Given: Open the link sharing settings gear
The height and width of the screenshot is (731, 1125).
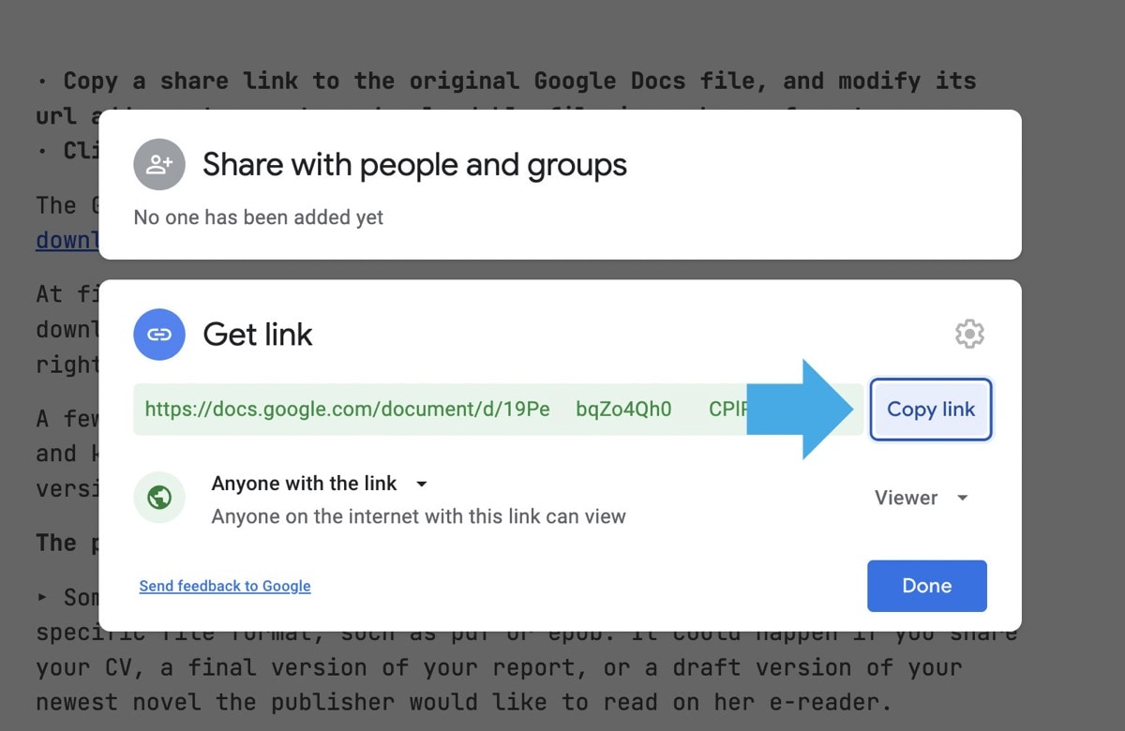Looking at the screenshot, I should (x=969, y=334).
